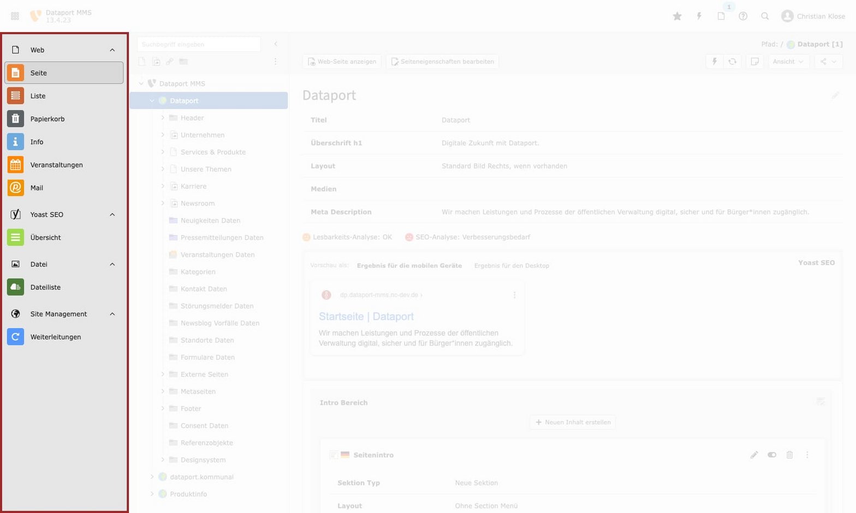Click the bookmarks star icon
The image size is (856, 513).
pyautogui.click(x=677, y=16)
